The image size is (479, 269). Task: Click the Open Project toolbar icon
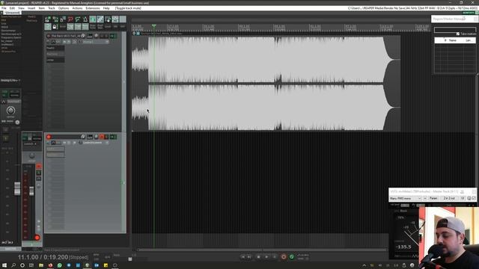[55, 19]
